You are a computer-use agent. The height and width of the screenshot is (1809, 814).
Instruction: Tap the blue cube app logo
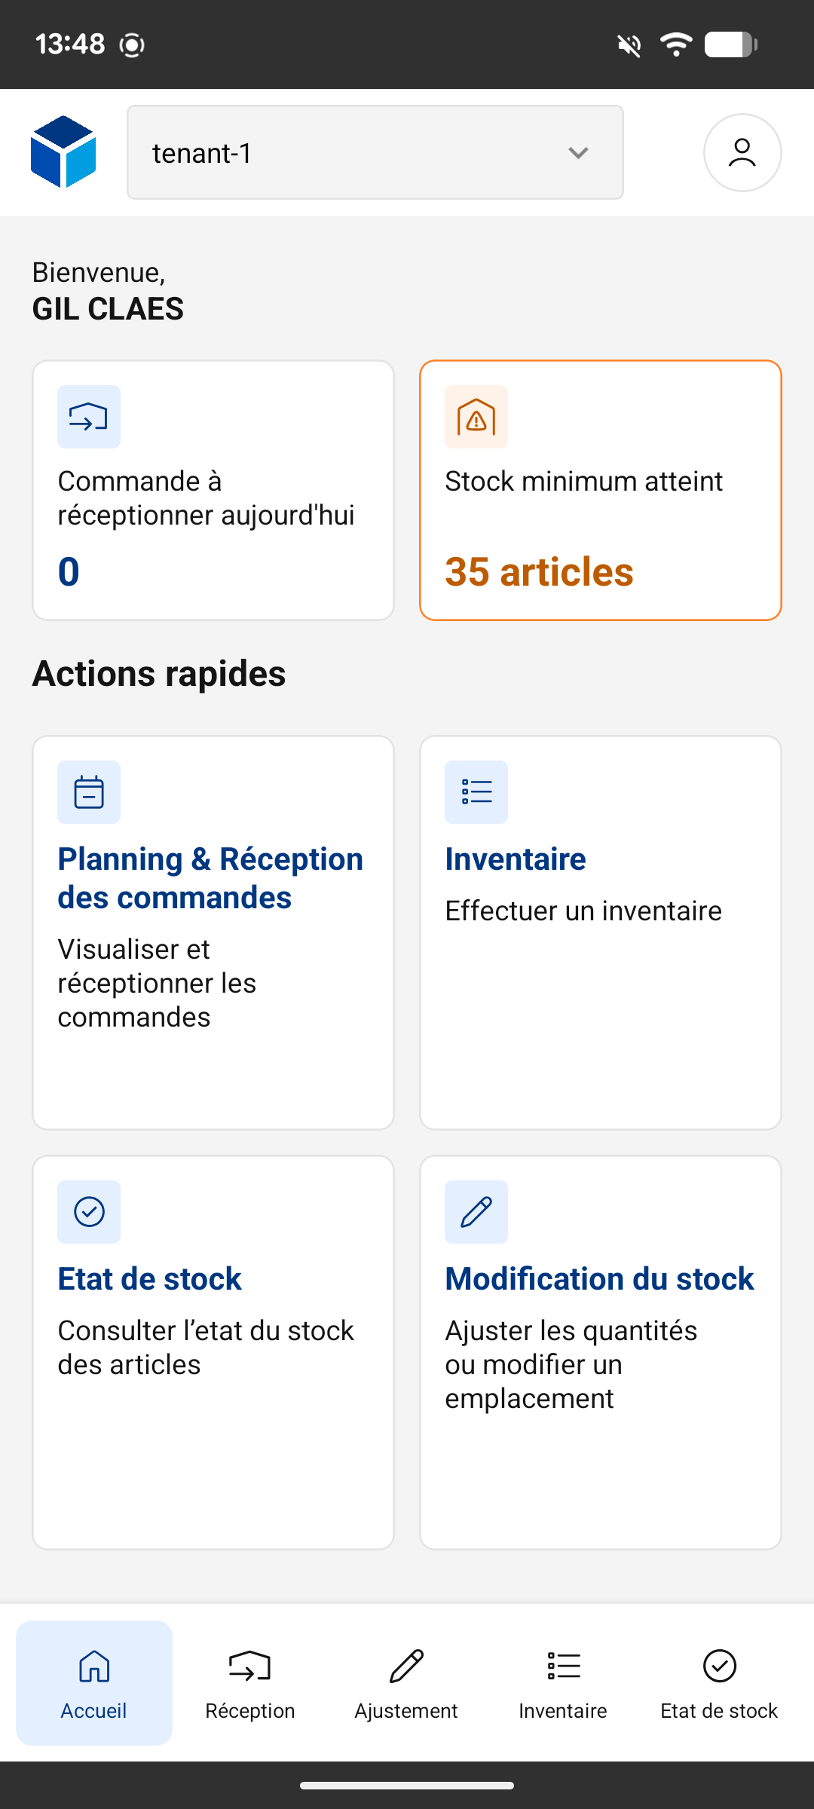point(63,152)
